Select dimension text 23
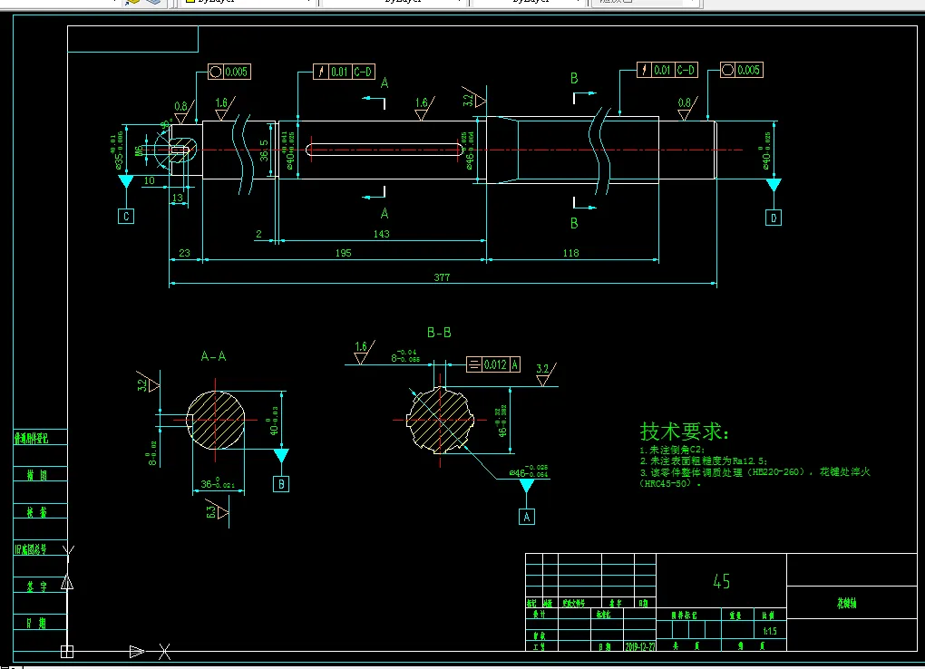 tap(185, 253)
